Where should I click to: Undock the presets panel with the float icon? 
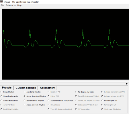point(127,84)
